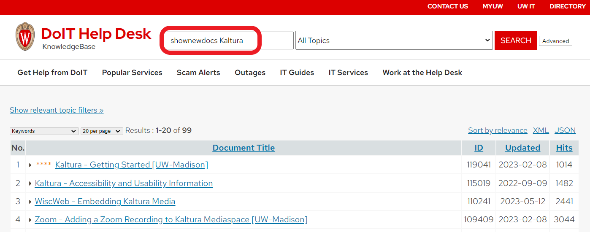Open Advanced search options

555,41
